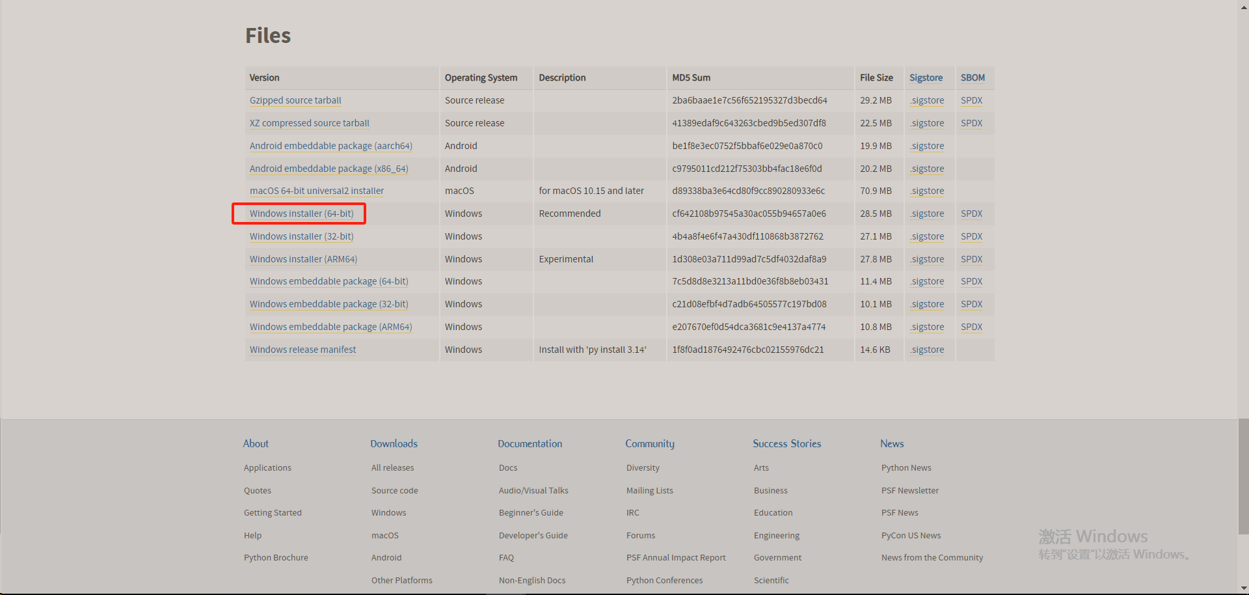Viewport: 1249px width, 595px height.
Task: Open the Mailing Lists page
Action: pos(649,490)
